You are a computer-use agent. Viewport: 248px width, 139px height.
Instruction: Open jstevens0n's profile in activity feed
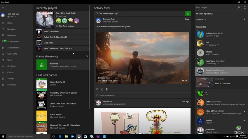pyautogui.click(x=107, y=101)
